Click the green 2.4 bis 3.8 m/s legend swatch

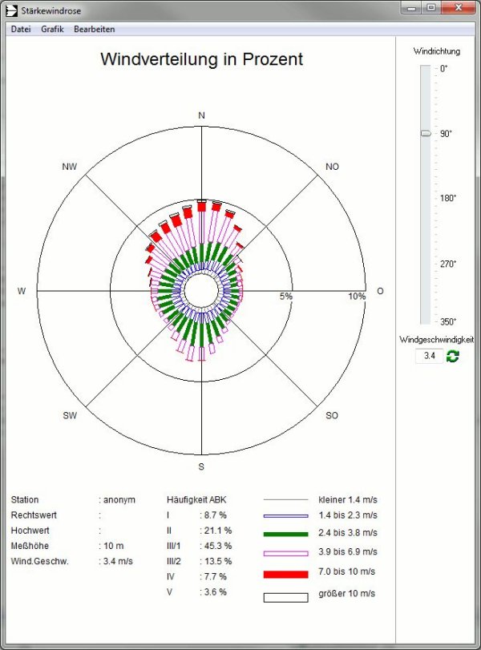(x=286, y=534)
